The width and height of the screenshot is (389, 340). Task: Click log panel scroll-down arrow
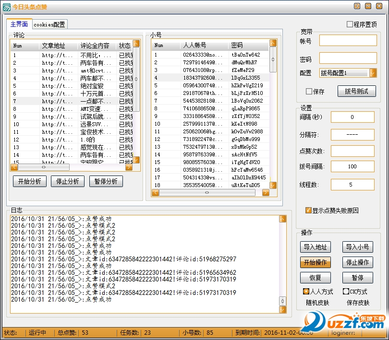(282, 309)
